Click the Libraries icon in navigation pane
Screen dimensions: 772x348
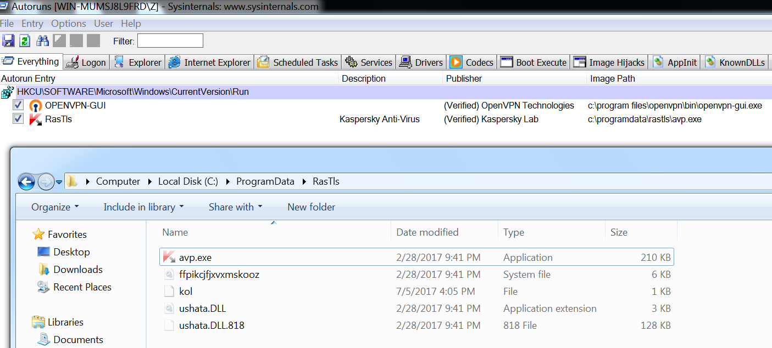pos(38,322)
